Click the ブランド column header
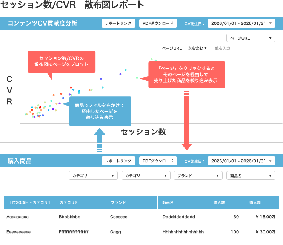Screen dimensions: 283x245 point(132,202)
